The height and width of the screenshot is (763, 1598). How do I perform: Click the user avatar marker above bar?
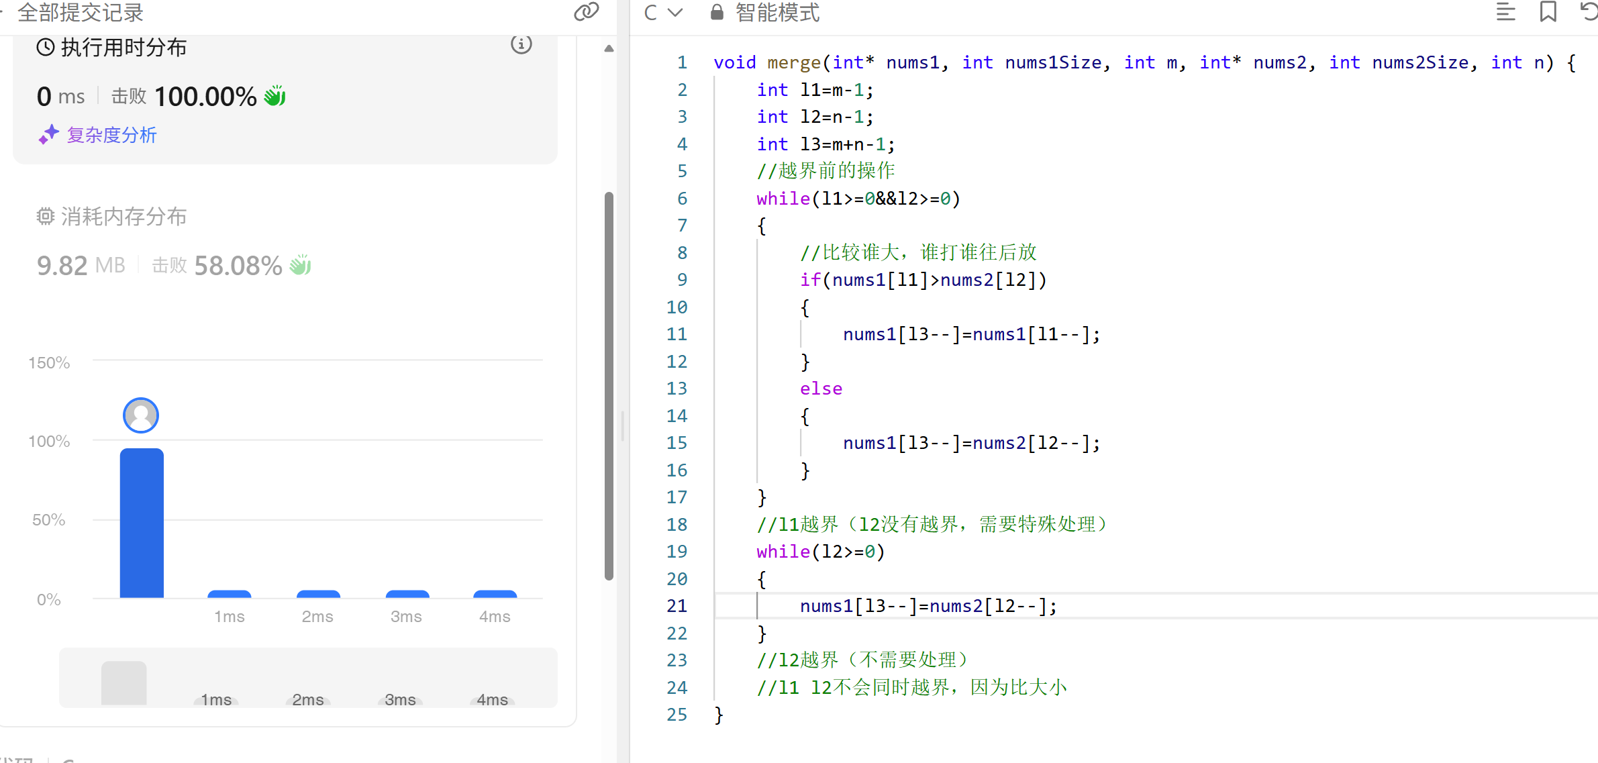(x=141, y=415)
